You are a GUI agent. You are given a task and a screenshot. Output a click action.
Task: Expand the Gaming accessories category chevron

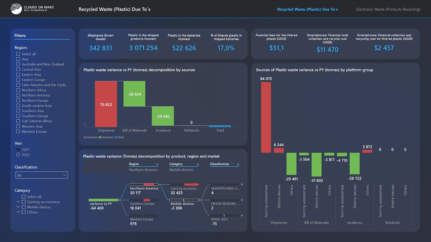coord(18,202)
